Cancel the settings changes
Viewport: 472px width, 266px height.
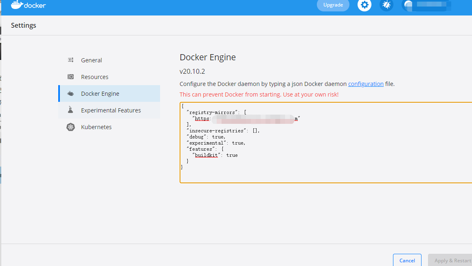[407, 260]
